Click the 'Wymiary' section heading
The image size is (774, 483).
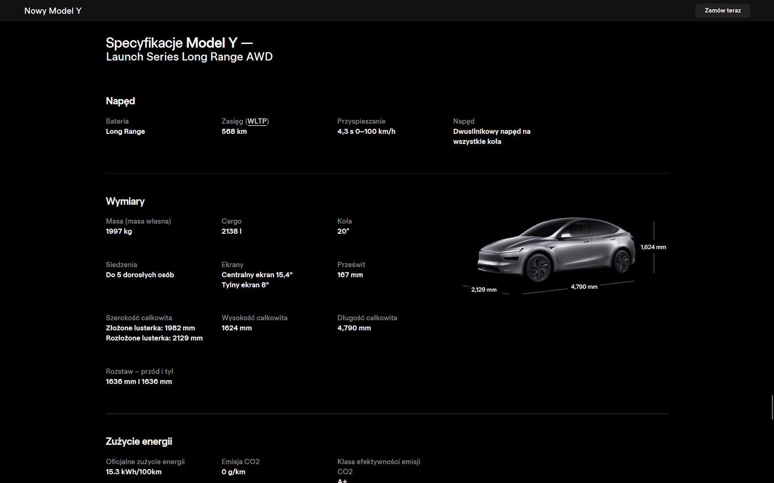click(x=125, y=201)
